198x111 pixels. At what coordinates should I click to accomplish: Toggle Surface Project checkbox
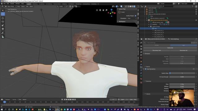136,16
